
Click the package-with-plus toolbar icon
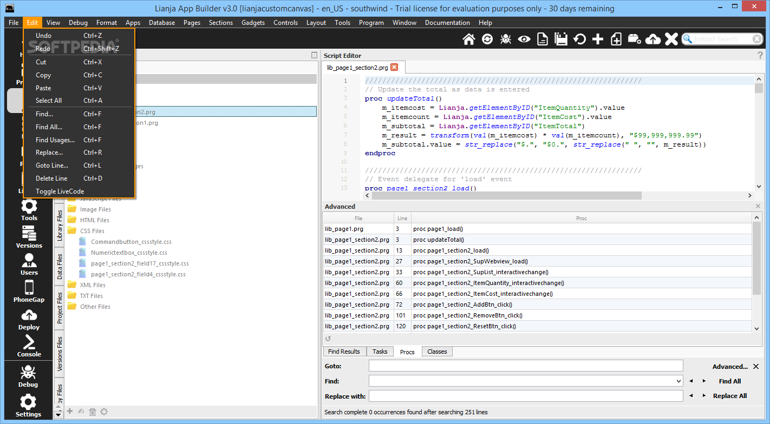635,39
